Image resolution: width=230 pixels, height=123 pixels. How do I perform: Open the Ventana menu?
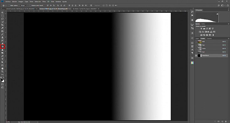click(x=58, y=2)
